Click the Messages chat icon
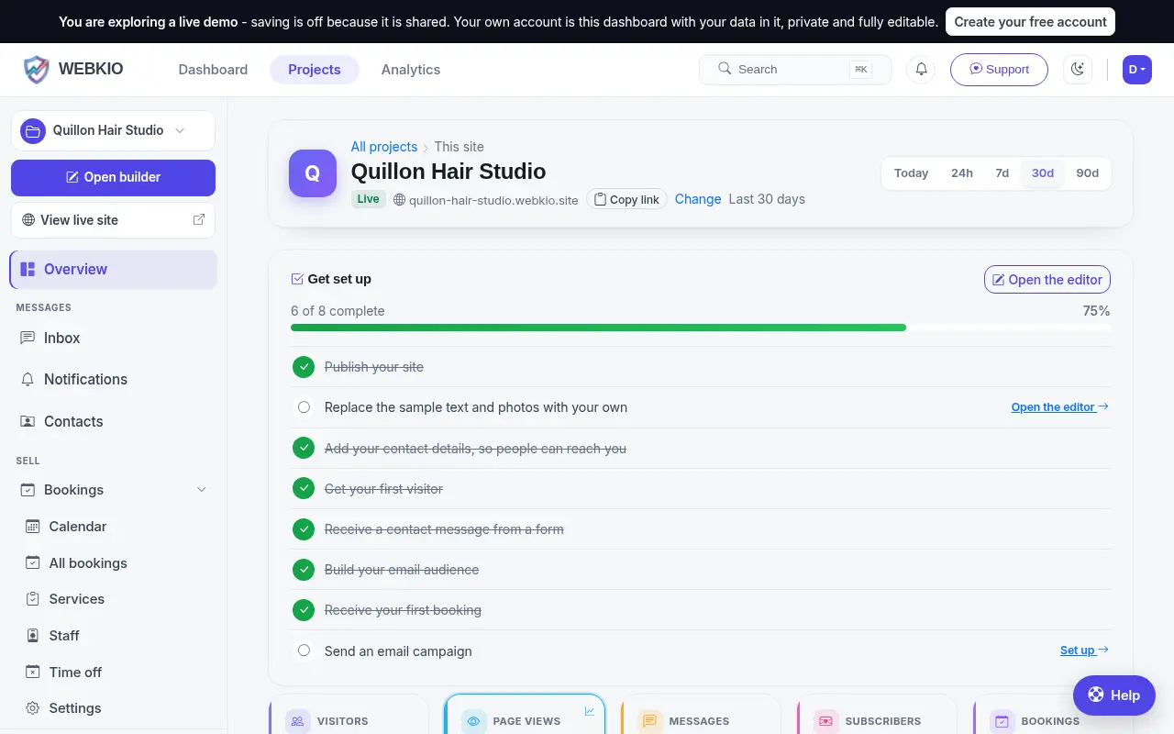1174x734 pixels. (650, 721)
